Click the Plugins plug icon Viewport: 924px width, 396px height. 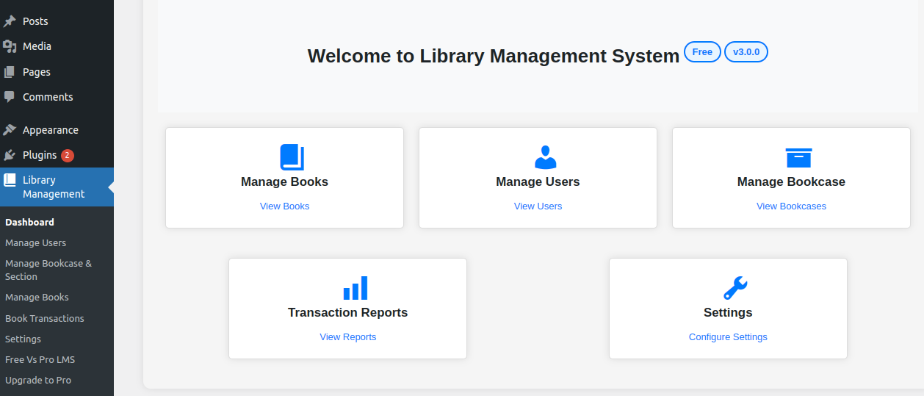[10, 155]
